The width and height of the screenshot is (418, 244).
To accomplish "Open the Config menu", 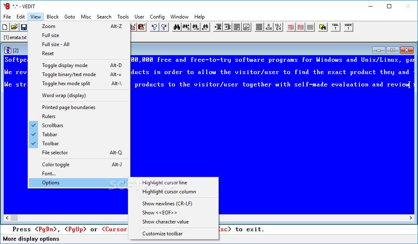I will [x=157, y=17].
